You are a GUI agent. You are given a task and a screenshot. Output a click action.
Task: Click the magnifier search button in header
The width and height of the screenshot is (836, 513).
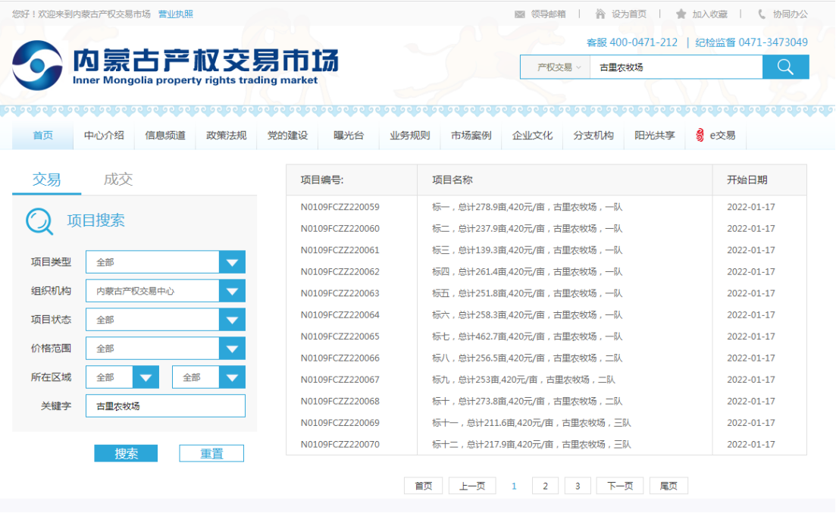(785, 67)
